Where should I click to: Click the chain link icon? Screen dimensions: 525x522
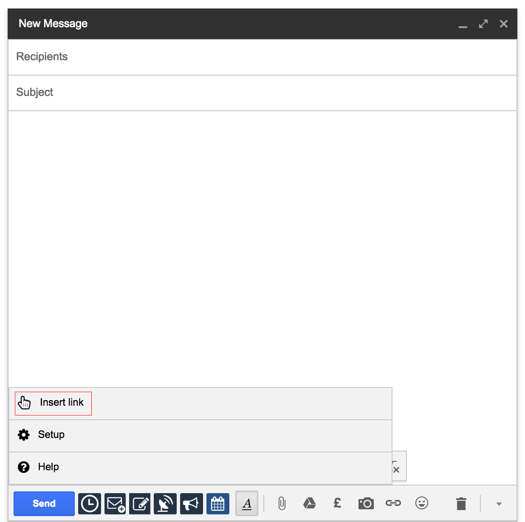[393, 503]
